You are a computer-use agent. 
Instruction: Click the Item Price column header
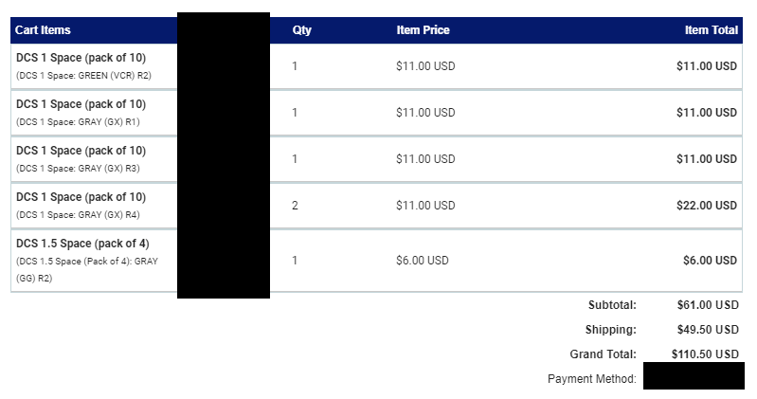coord(423,30)
